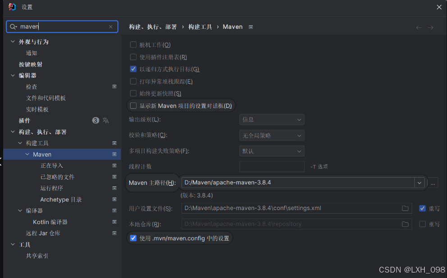This screenshot has height=278, width=447.
Task: Check 重写 for 本地仓库
Action: click(x=422, y=224)
